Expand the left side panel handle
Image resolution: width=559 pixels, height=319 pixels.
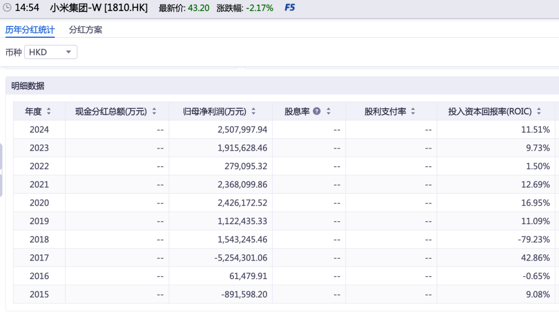[2, 171]
